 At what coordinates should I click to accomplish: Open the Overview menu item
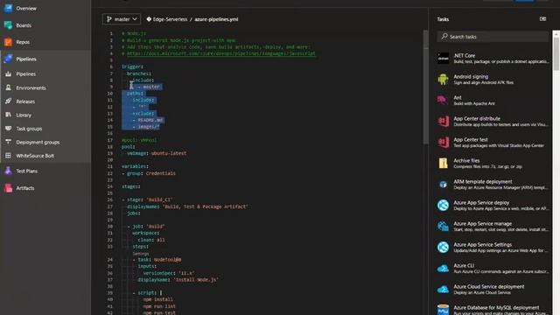point(26,8)
